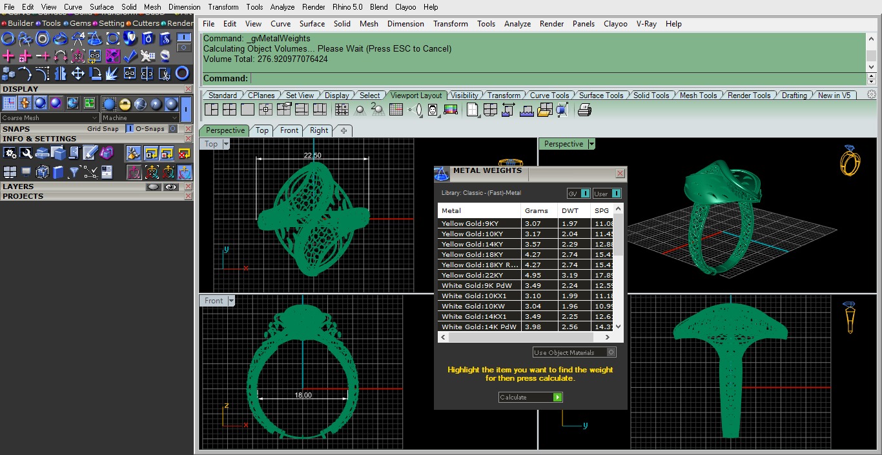
Task: Select the gold sphere material display icon
Action: coord(125,104)
